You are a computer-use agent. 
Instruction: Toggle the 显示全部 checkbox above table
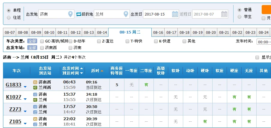point(257,57)
